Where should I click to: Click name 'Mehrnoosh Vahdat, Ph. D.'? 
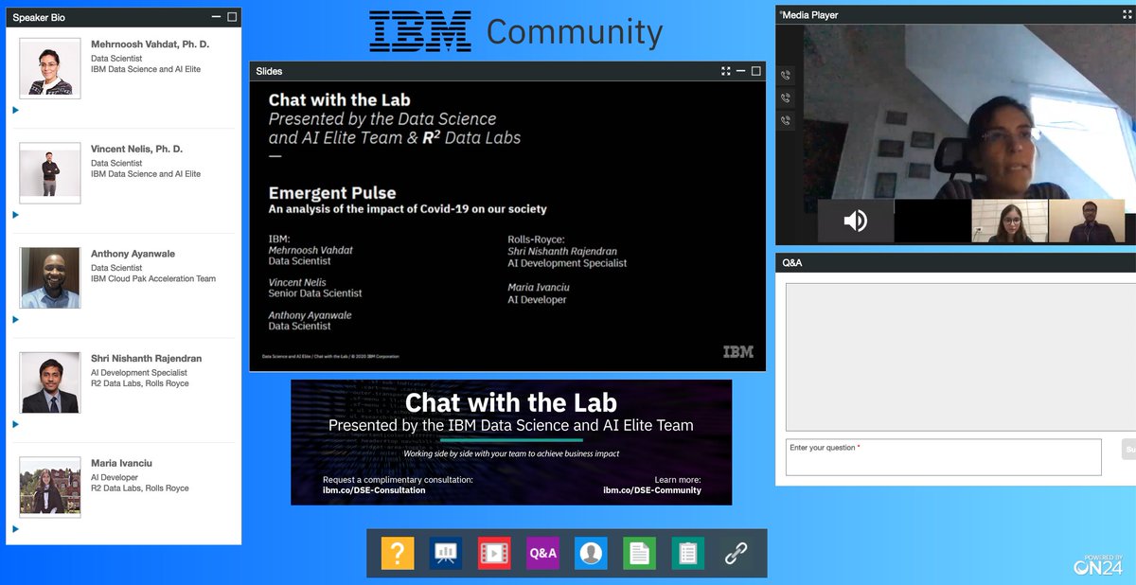point(150,44)
